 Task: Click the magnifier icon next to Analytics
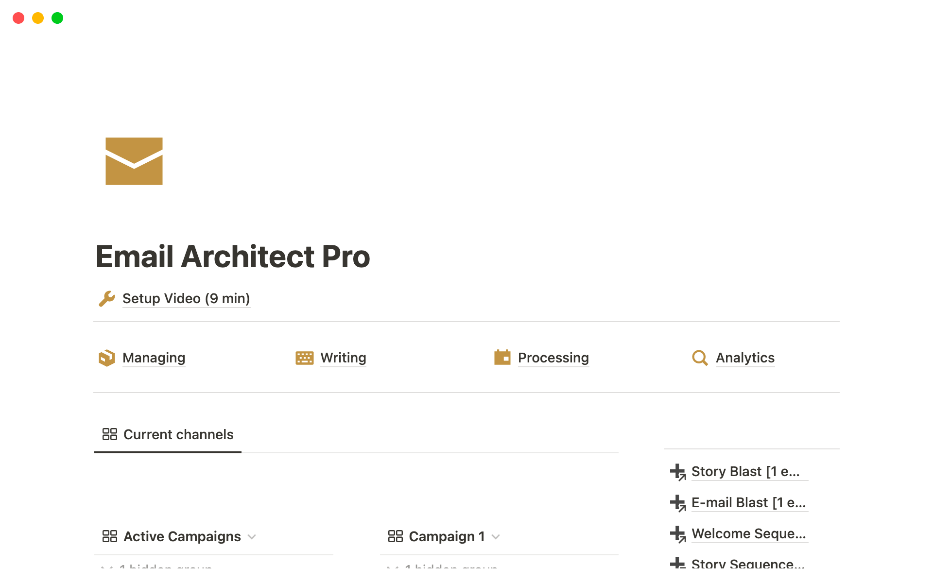click(700, 358)
